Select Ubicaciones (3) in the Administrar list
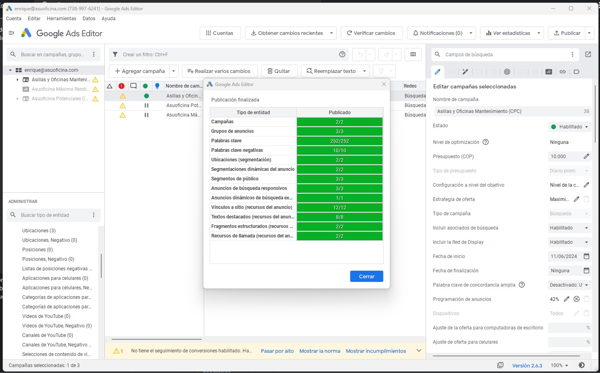Image resolution: width=600 pixels, height=373 pixels. pyautogui.click(x=39, y=231)
